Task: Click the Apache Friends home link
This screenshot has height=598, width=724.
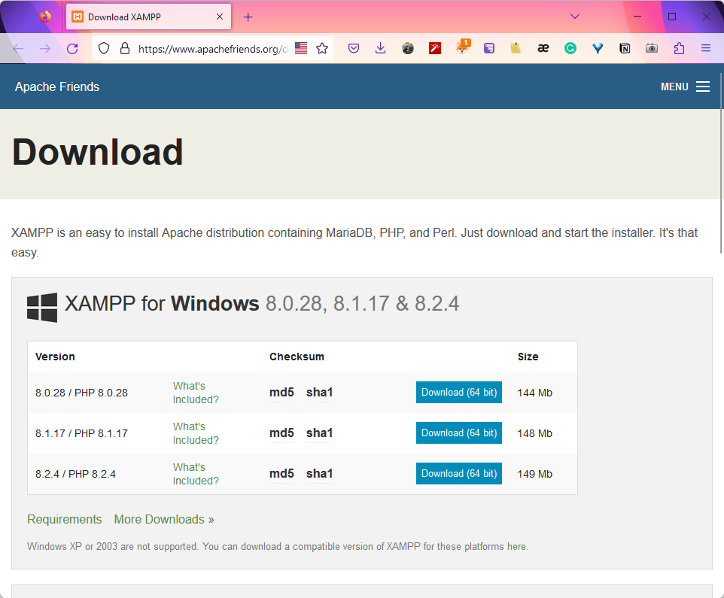Action: [56, 87]
